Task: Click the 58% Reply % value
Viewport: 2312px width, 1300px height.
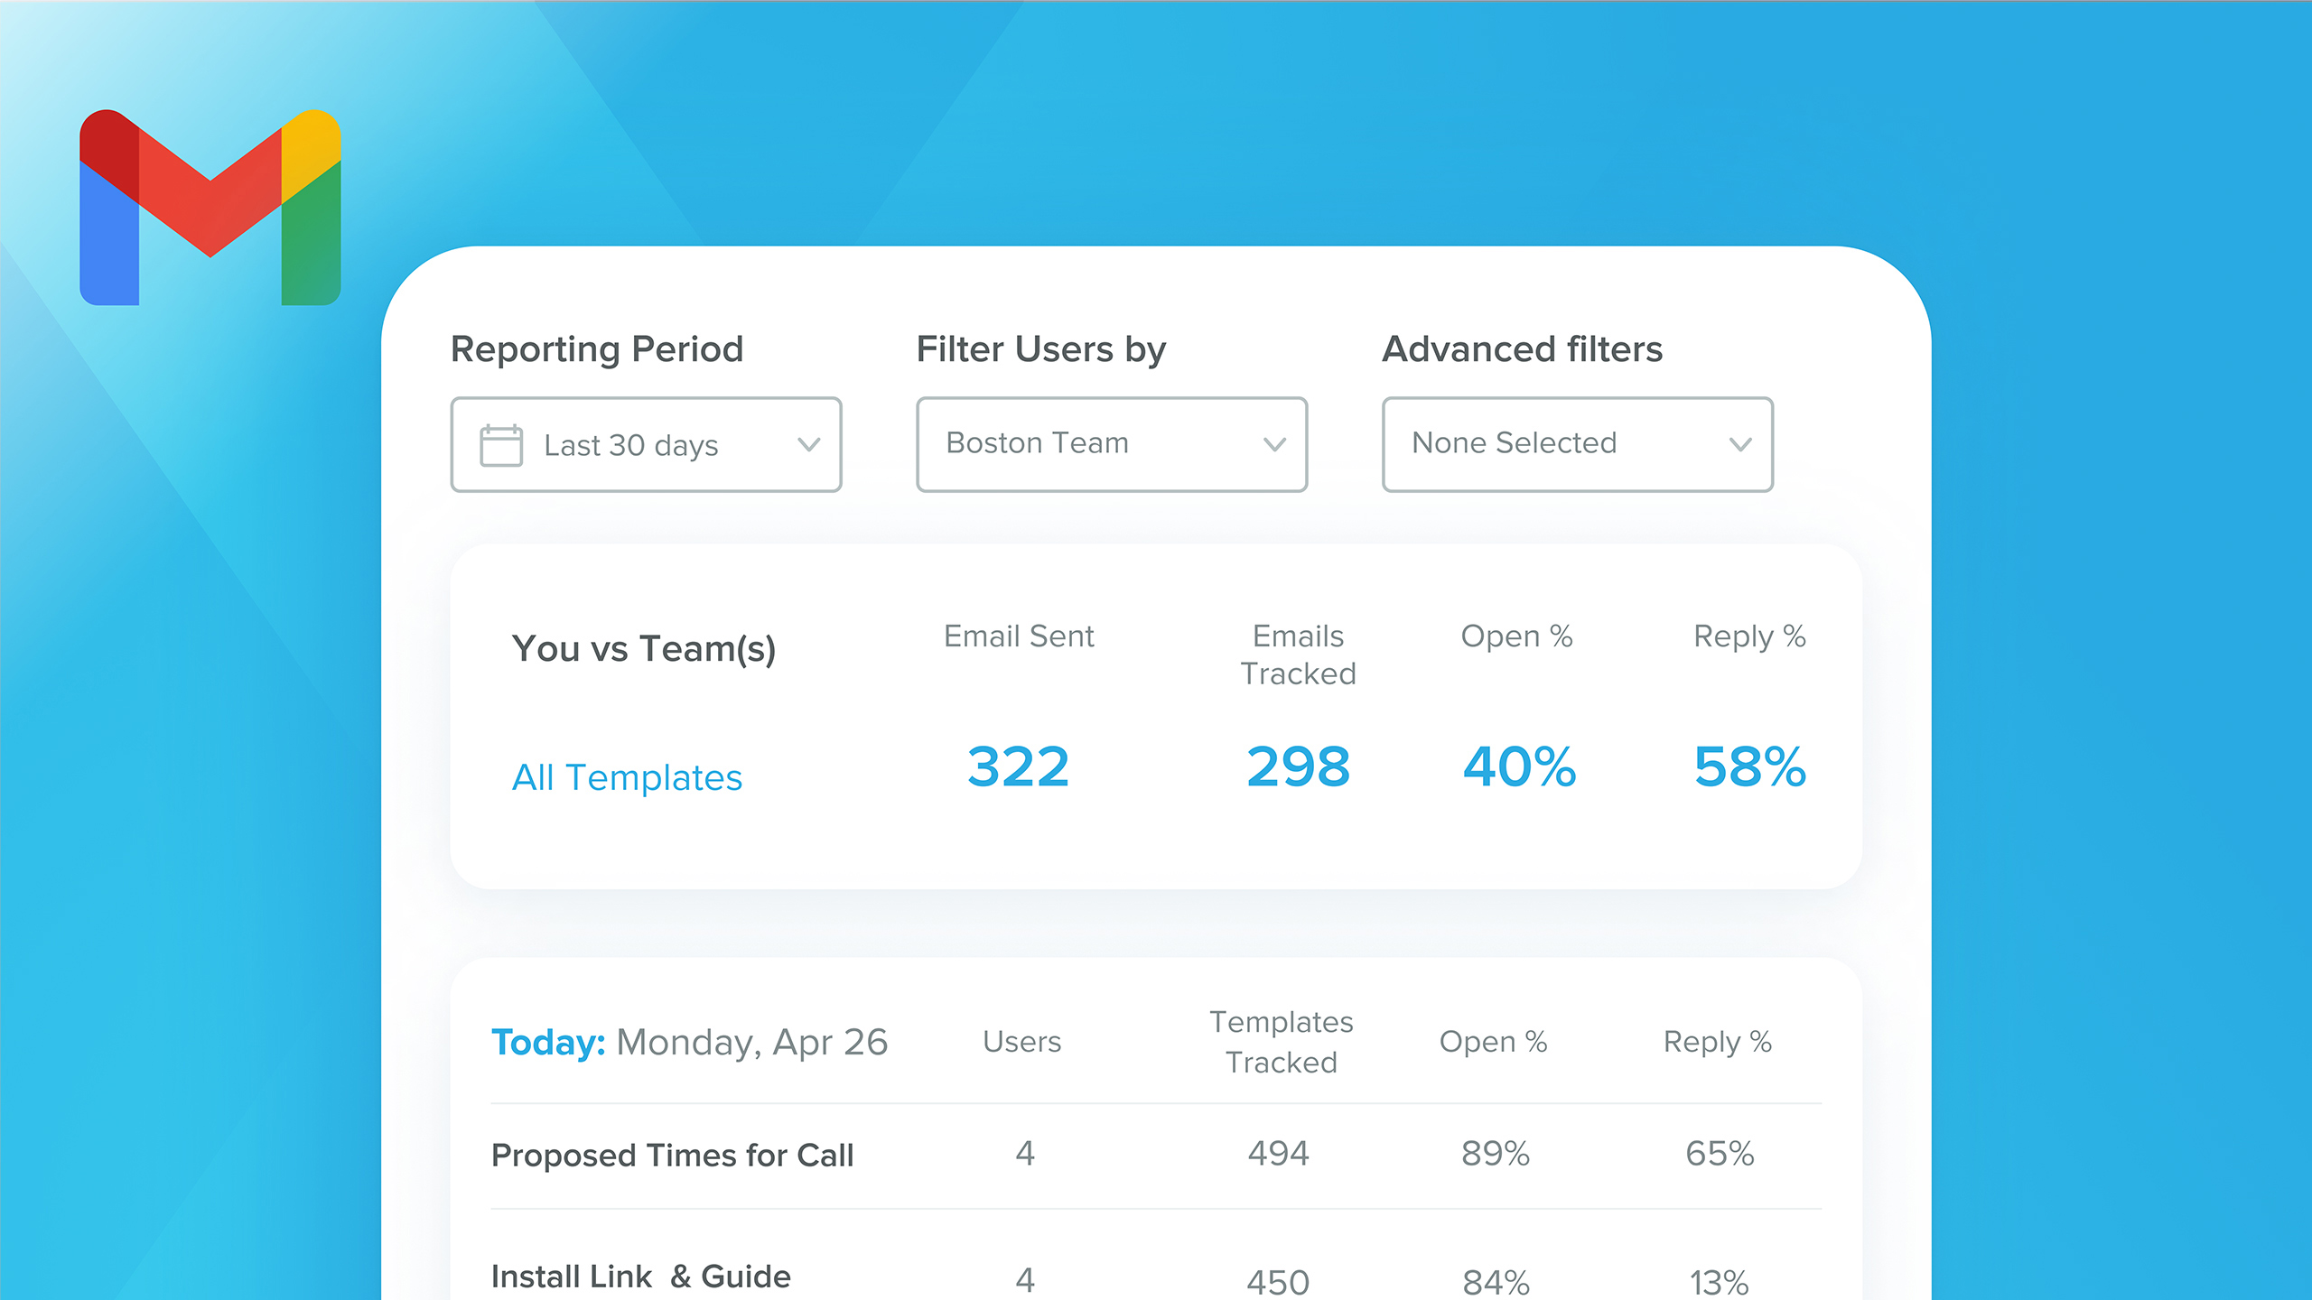Action: tap(1748, 768)
